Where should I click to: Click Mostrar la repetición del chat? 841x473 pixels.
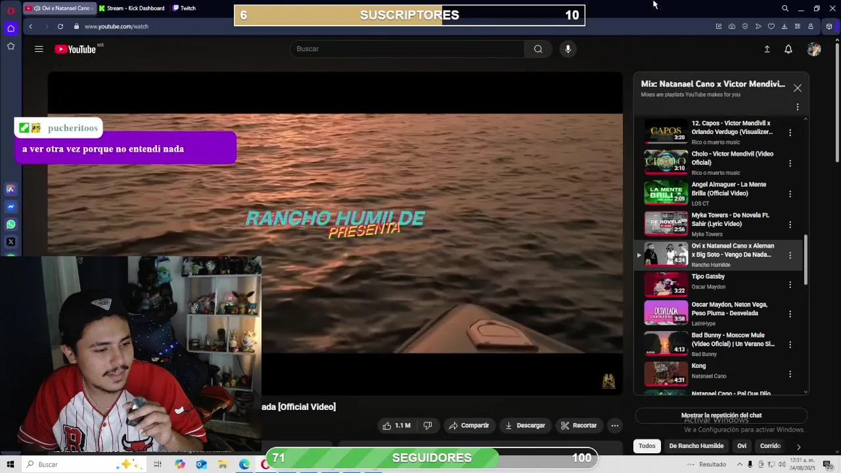(721, 415)
